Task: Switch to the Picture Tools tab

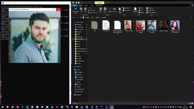Action: [x=99, y=5]
